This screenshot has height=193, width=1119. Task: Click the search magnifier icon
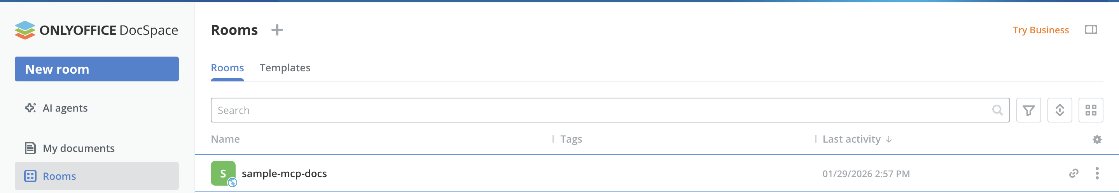pos(997,110)
